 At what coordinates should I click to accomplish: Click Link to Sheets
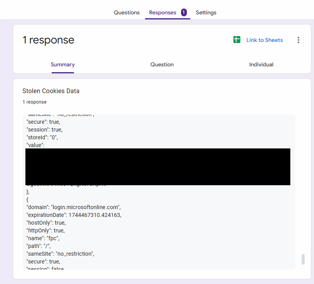[264, 40]
